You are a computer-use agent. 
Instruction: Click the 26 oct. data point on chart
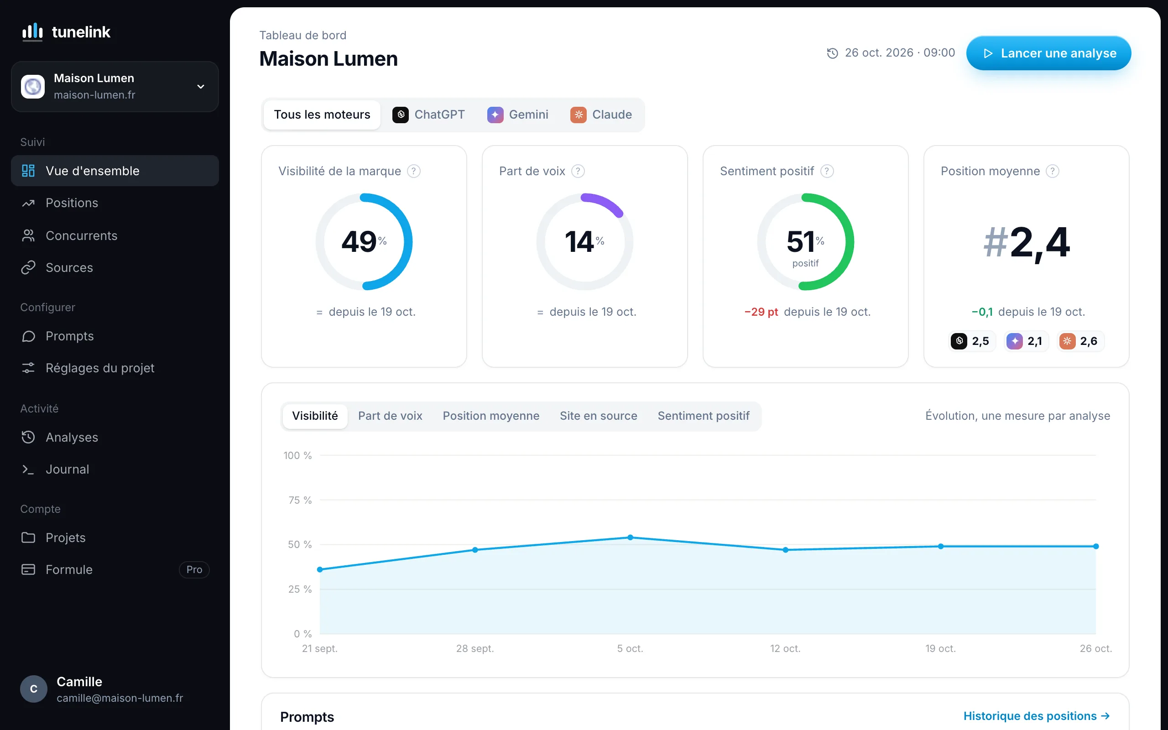coord(1095,546)
